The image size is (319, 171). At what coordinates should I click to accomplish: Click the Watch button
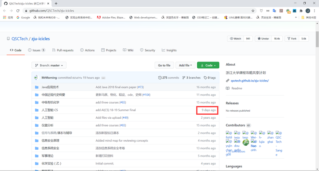[235, 39]
